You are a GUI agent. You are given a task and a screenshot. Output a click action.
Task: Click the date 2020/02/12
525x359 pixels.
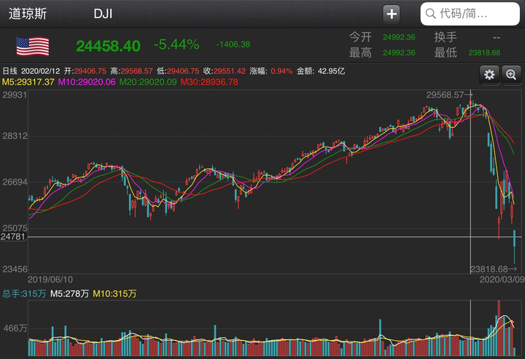tap(41, 71)
